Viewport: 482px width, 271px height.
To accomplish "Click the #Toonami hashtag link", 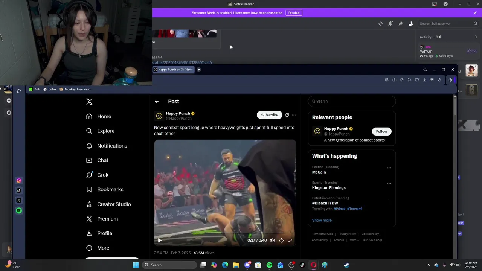I will 355,209.
